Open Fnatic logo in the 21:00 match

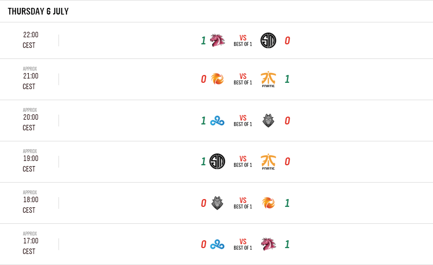(x=268, y=79)
